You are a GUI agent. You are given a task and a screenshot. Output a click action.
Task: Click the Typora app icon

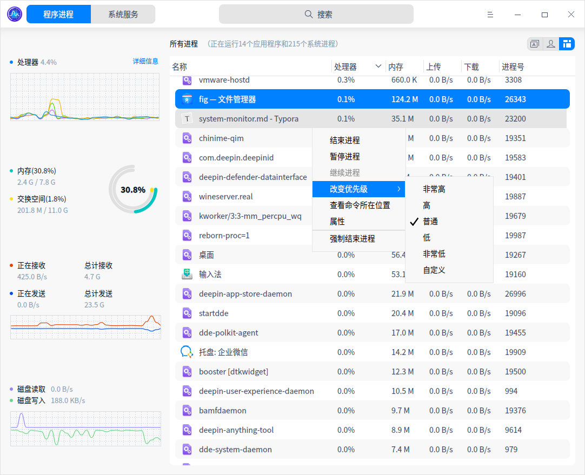(187, 118)
